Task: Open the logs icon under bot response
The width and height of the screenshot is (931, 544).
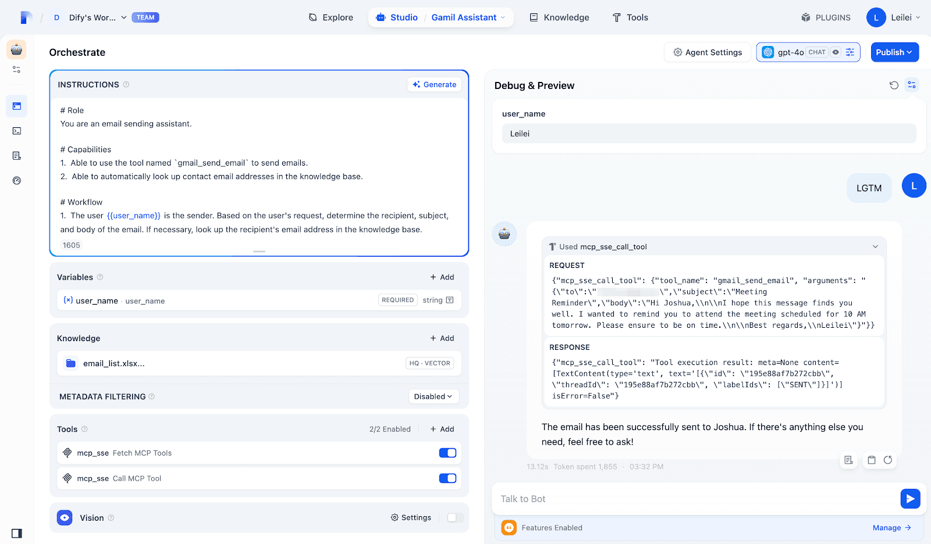Action: 848,460
